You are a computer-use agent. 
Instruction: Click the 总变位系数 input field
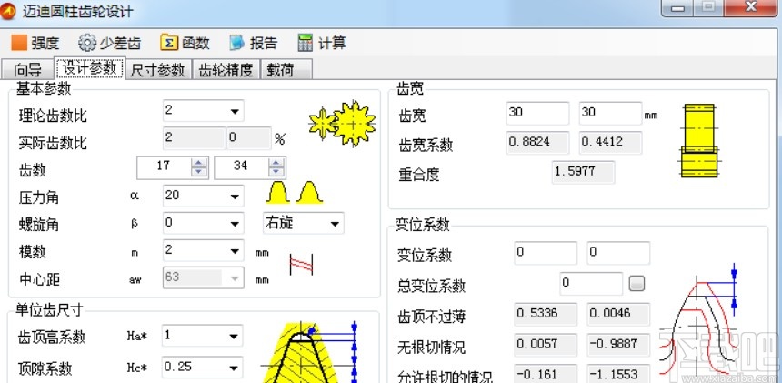(591, 283)
